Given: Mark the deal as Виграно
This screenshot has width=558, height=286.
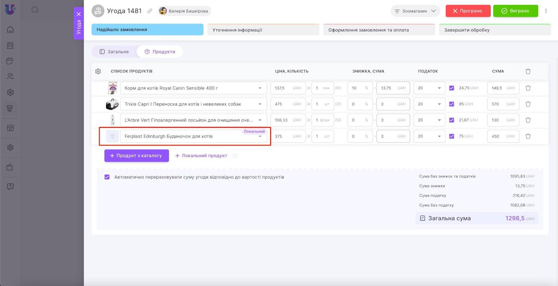Looking at the screenshot, I should click(515, 11).
